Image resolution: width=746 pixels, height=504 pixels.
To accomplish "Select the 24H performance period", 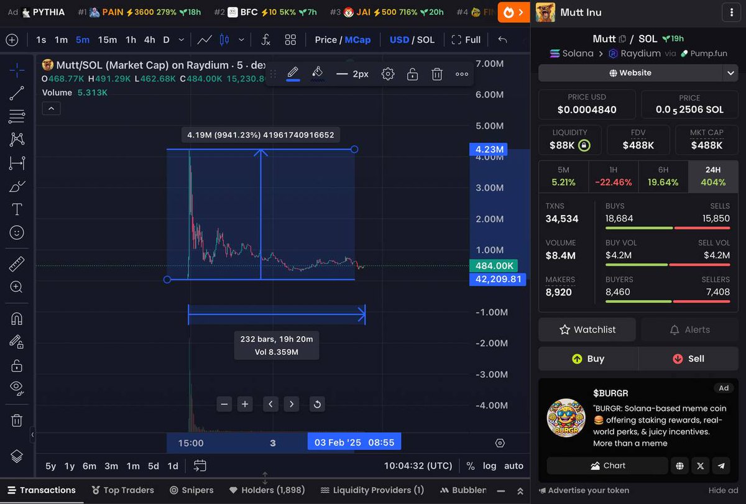I will point(713,176).
